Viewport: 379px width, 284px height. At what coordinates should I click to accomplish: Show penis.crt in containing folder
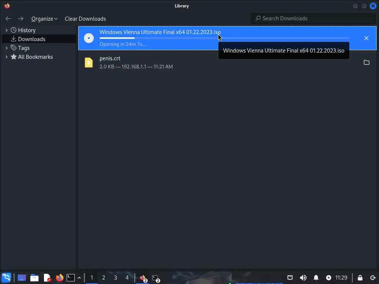click(x=366, y=62)
